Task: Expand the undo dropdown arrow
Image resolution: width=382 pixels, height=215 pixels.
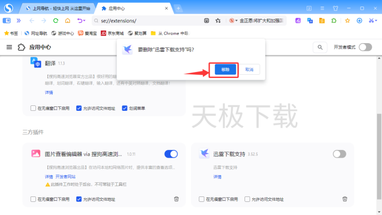Action: 84,21
